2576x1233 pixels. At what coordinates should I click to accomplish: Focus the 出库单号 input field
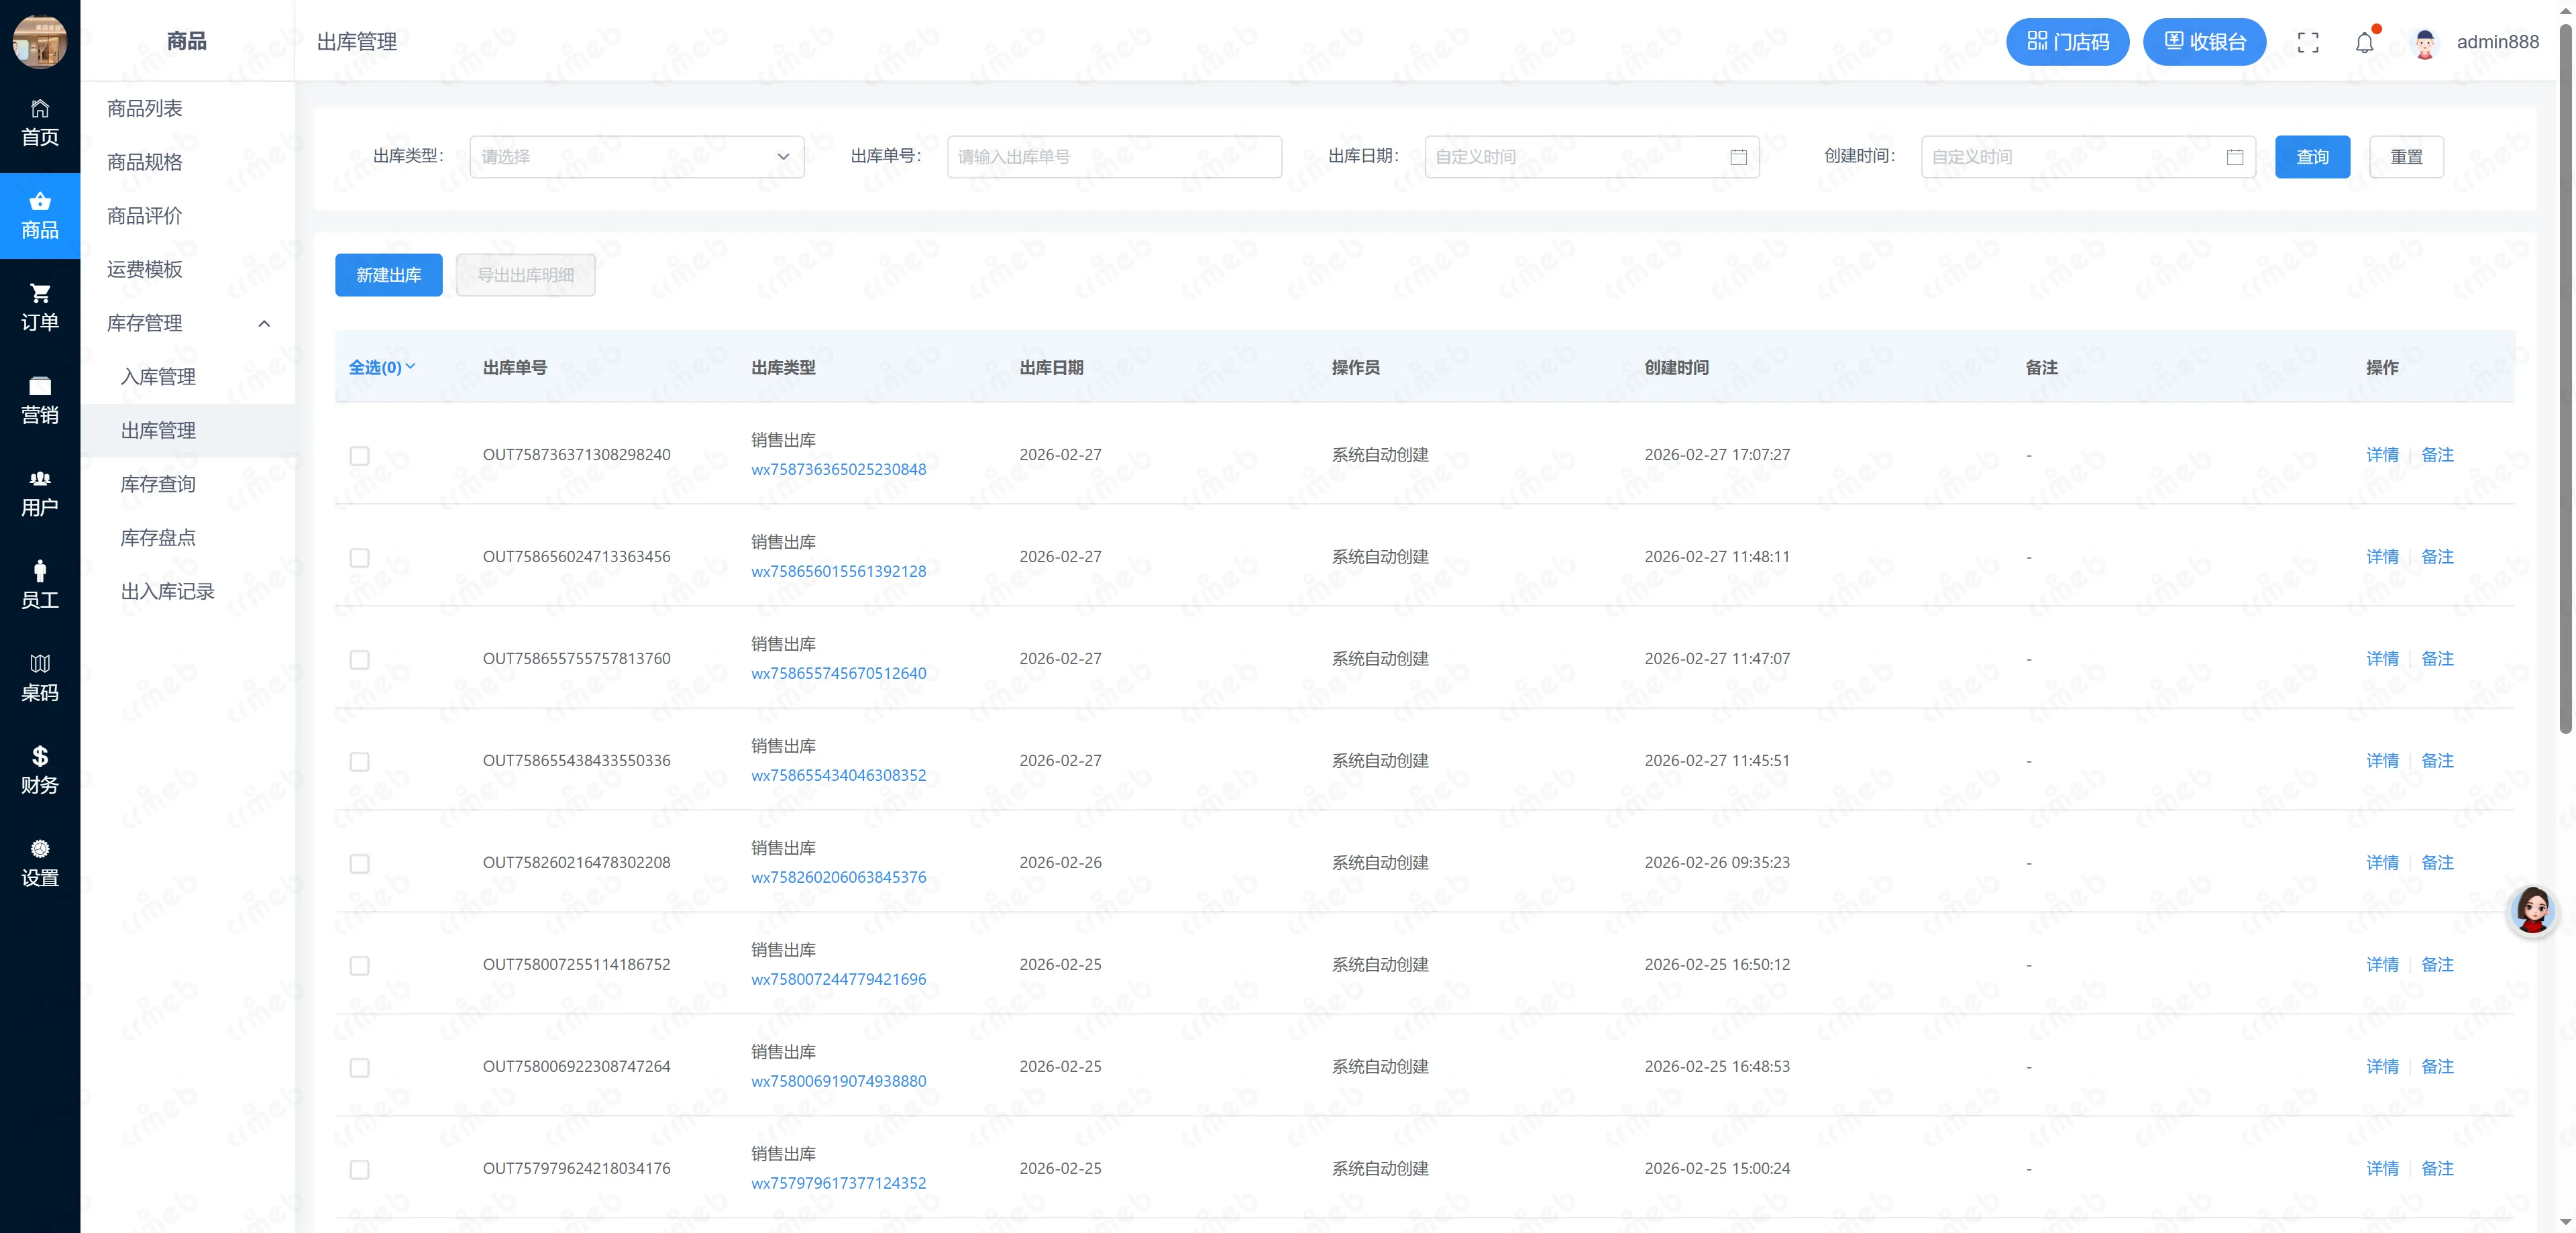(1114, 157)
